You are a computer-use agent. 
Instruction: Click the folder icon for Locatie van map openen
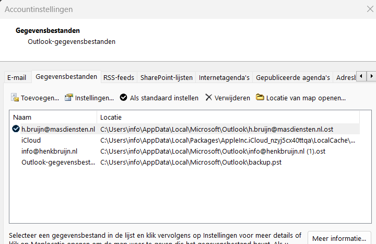point(260,97)
